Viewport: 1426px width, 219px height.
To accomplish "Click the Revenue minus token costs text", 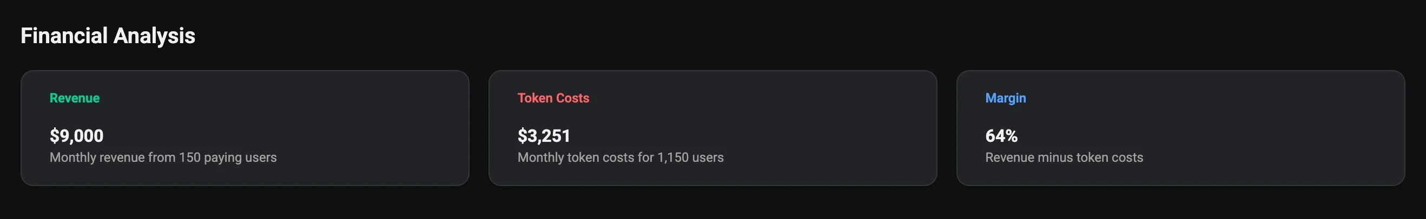I will (1064, 158).
